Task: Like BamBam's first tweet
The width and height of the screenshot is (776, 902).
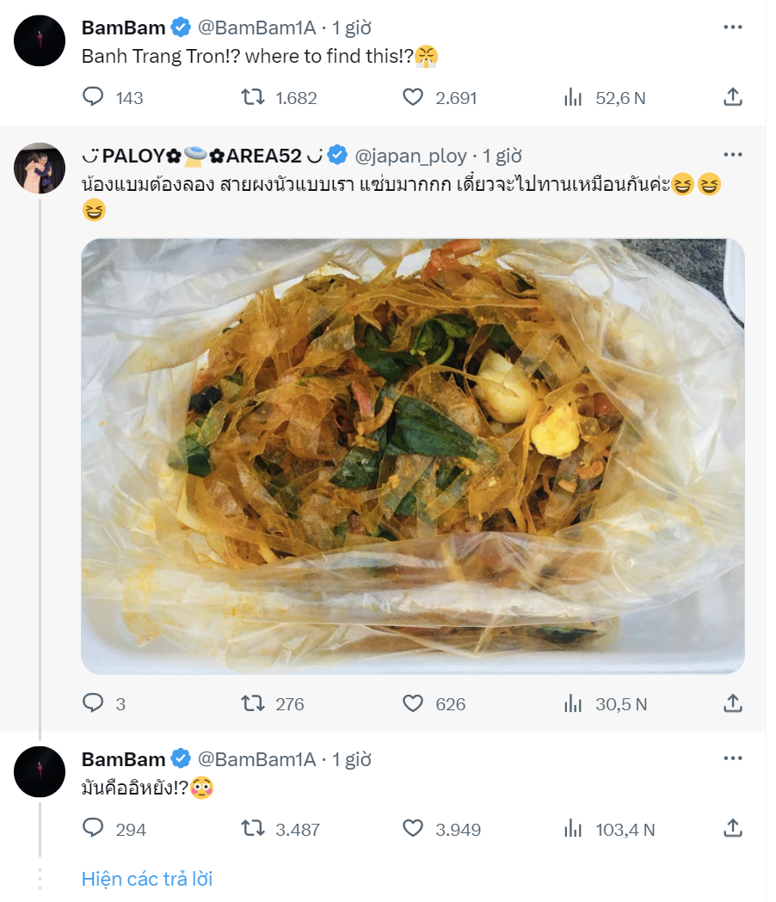Action: point(414,98)
